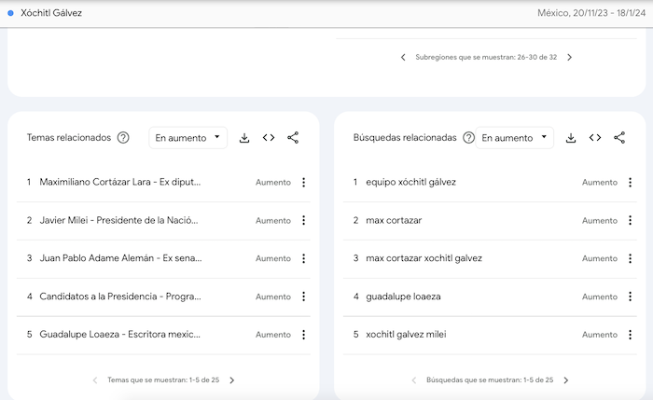This screenshot has width=653, height=400.
Task: Open help icon beside Búsquedas relacionadas
Action: (x=468, y=138)
